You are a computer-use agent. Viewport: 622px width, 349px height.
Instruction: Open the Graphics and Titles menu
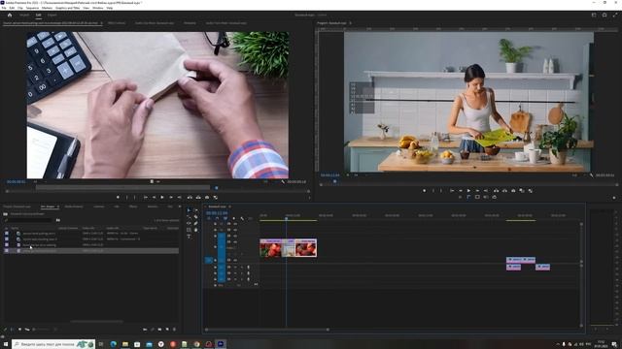click(x=67, y=8)
